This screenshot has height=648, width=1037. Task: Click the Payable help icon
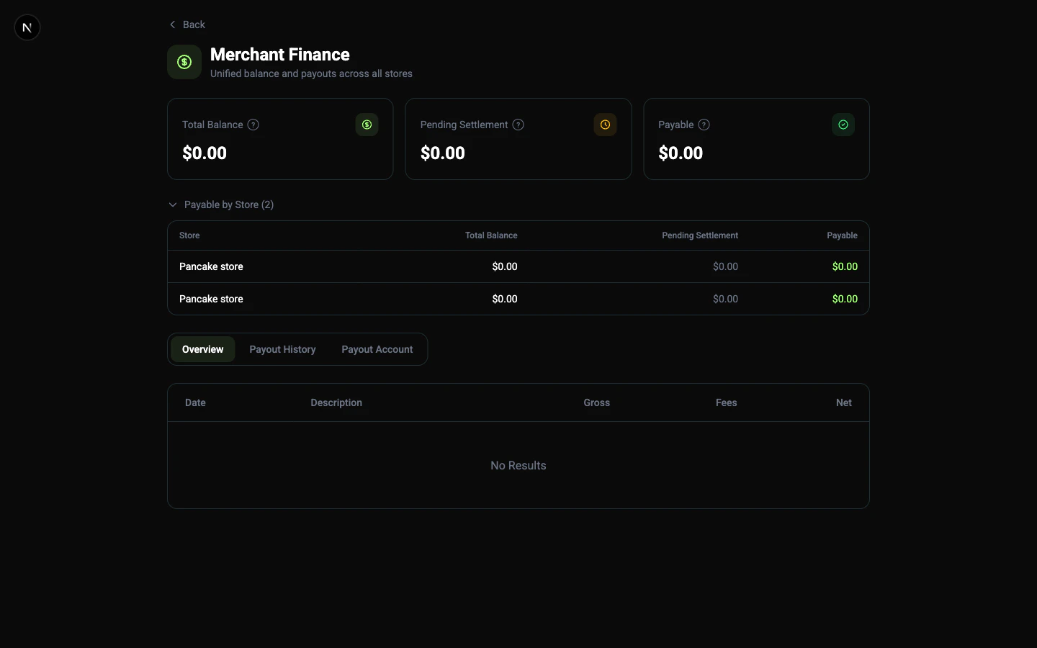(705, 125)
